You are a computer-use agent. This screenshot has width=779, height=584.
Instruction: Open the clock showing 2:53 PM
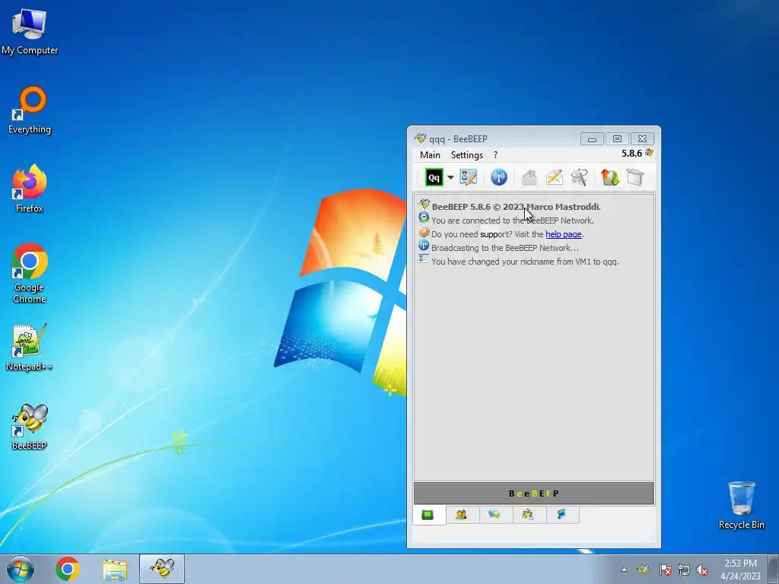(x=740, y=570)
